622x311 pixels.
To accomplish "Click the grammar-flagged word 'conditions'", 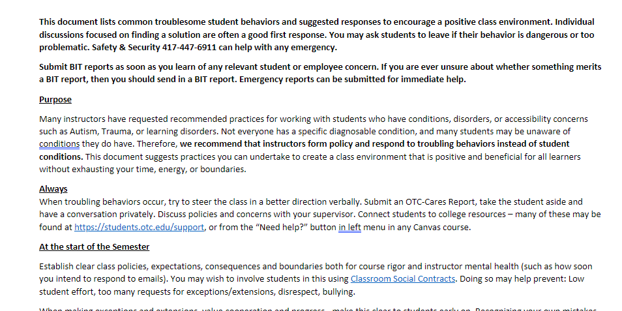I will 59,144.
